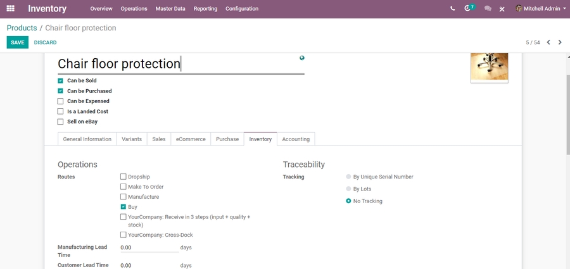Check the Dropship route option

(123, 177)
